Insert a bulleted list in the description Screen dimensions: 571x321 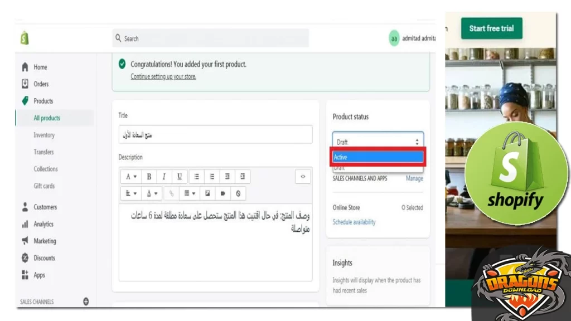196,177
